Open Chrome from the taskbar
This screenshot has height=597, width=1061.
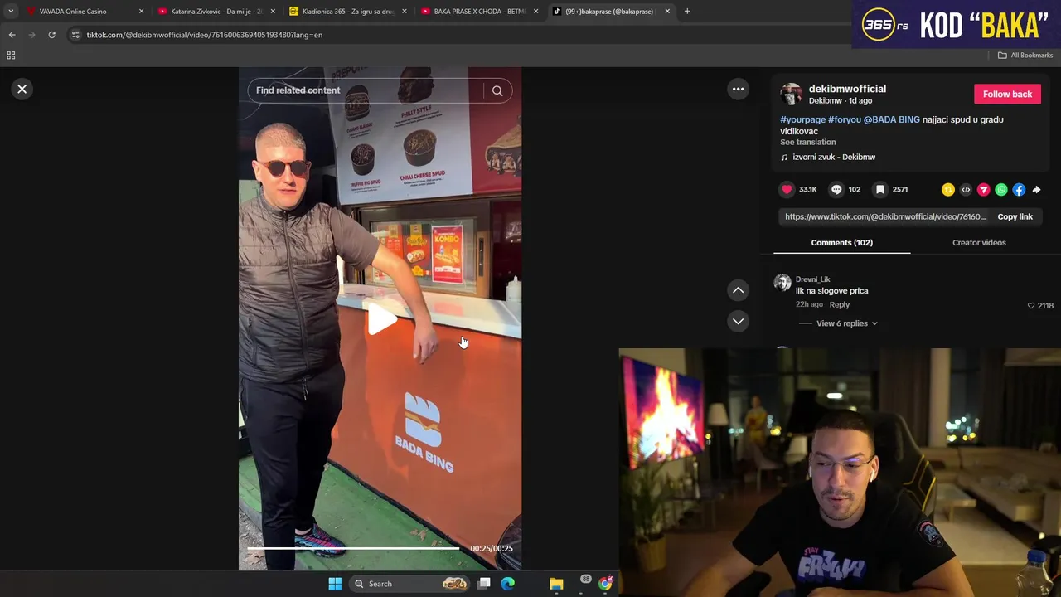pos(606,584)
